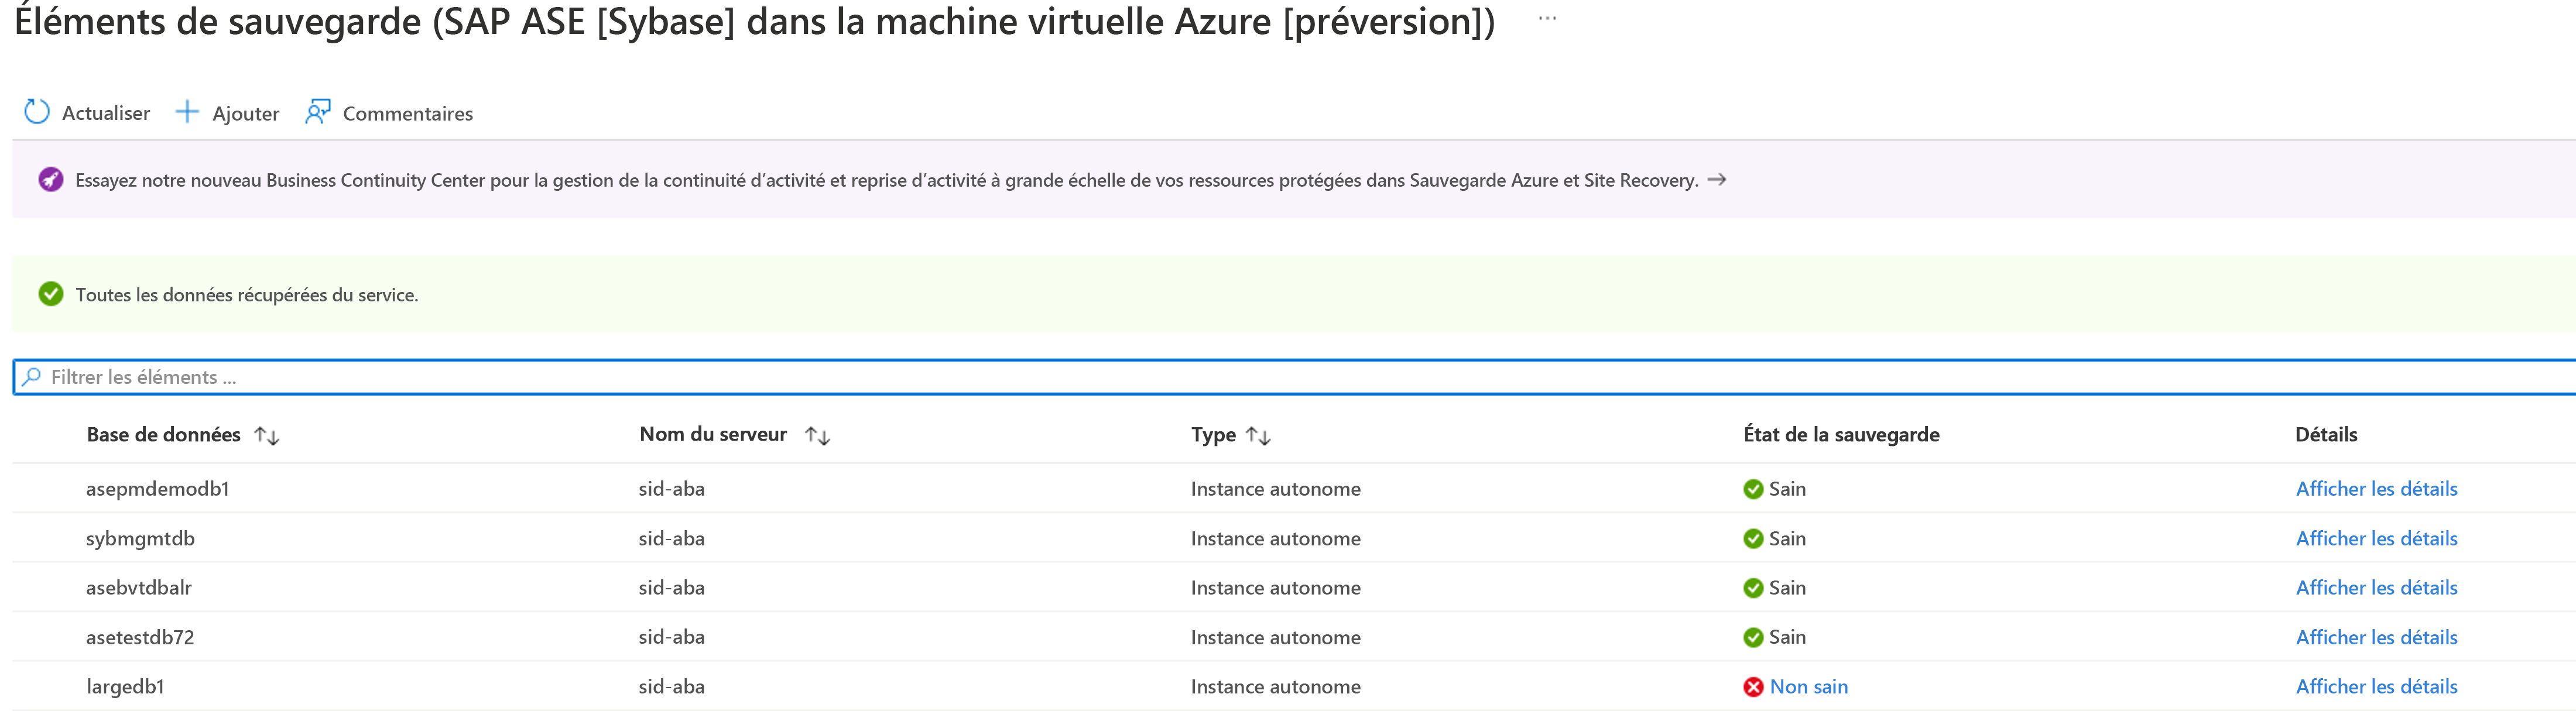
Task: Click the Business Continuity Center rocket icon
Action: [x=51, y=180]
